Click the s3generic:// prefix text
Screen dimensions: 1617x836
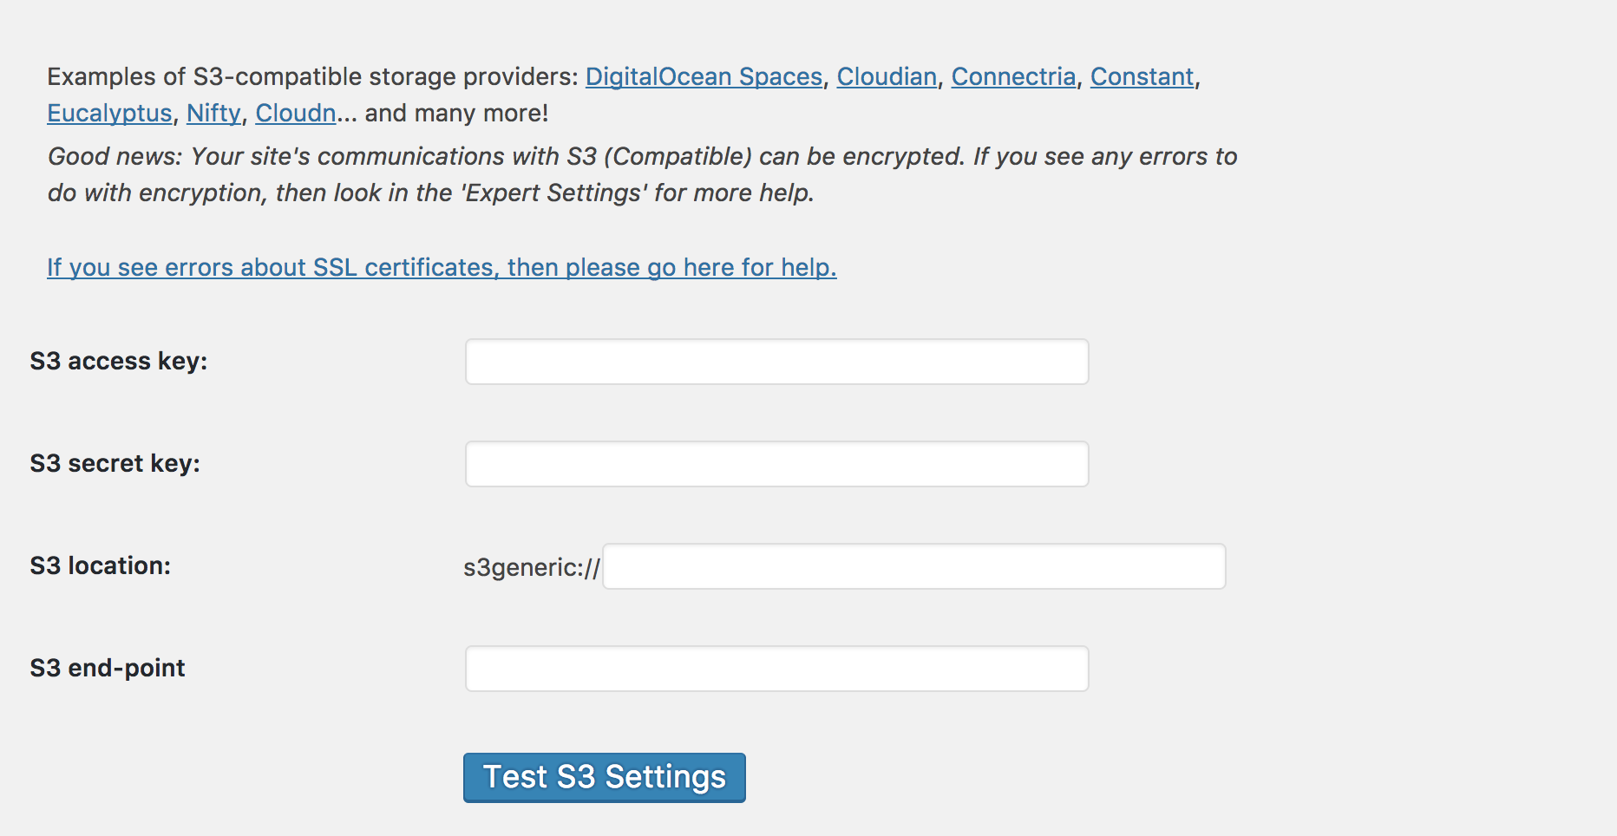click(x=532, y=568)
